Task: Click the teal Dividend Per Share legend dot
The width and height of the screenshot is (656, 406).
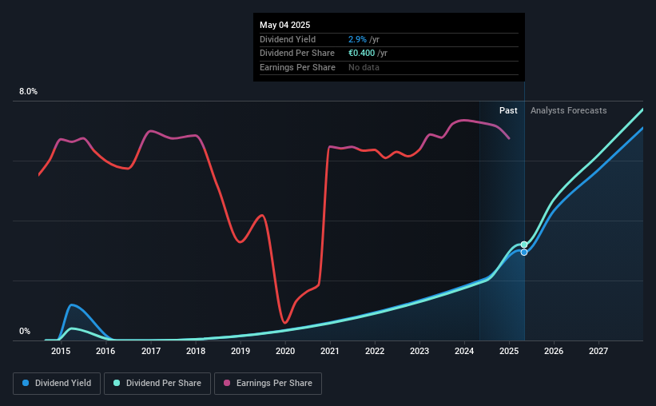Action: tap(117, 383)
